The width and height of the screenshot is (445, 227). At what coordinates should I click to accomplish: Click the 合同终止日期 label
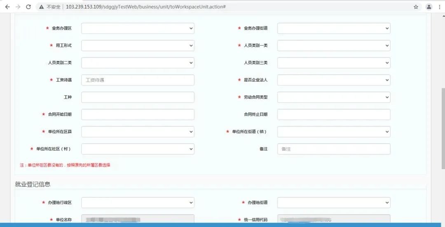[256, 115]
